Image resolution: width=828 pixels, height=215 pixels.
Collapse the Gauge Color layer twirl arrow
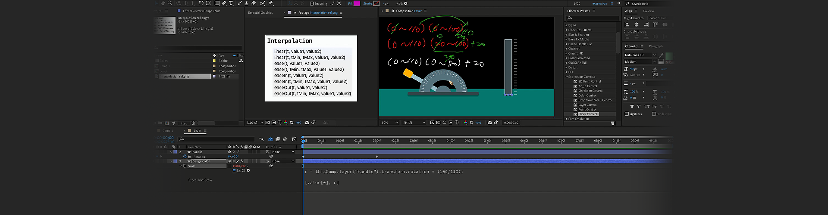point(171,161)
